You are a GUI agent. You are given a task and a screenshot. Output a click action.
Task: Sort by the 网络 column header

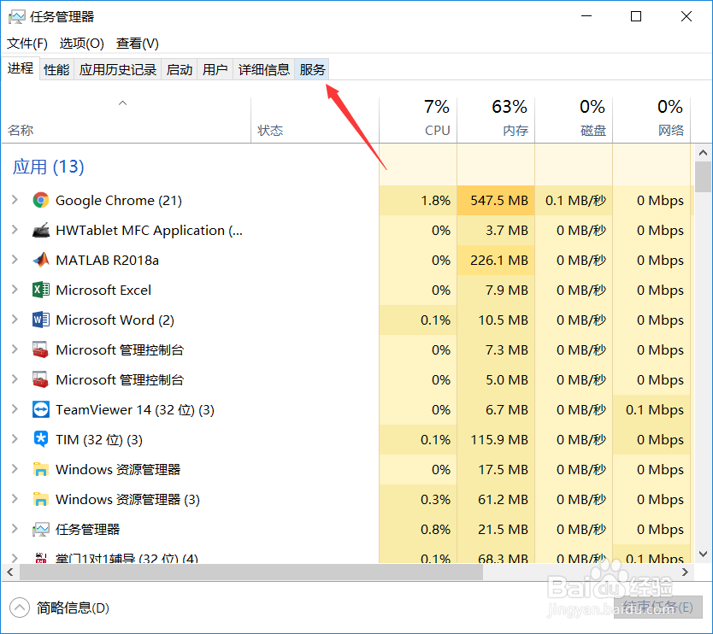click(651, 120)
